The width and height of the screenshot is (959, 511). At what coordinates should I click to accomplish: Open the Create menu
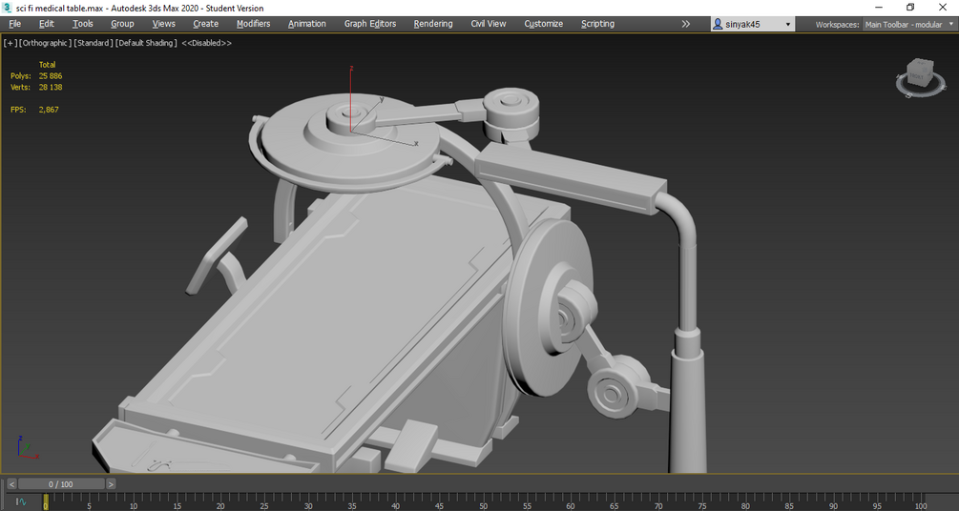tap(205, 24)
